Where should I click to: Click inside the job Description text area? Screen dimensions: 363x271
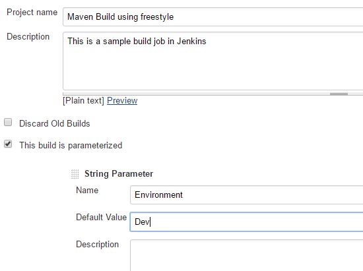(x=213, y=61)
